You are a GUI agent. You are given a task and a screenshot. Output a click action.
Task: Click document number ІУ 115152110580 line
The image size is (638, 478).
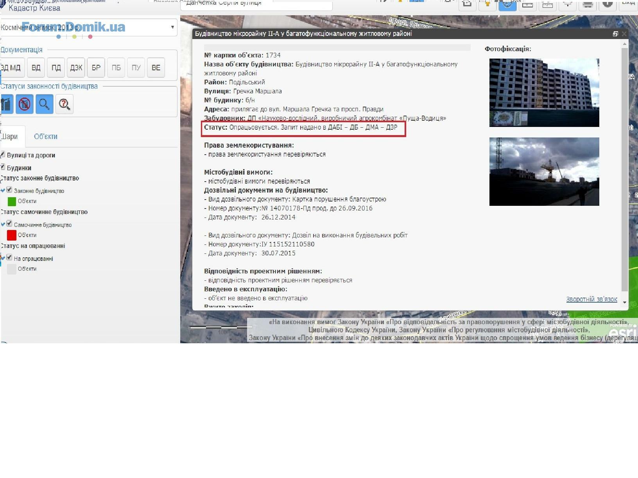(x=259, y=244)
